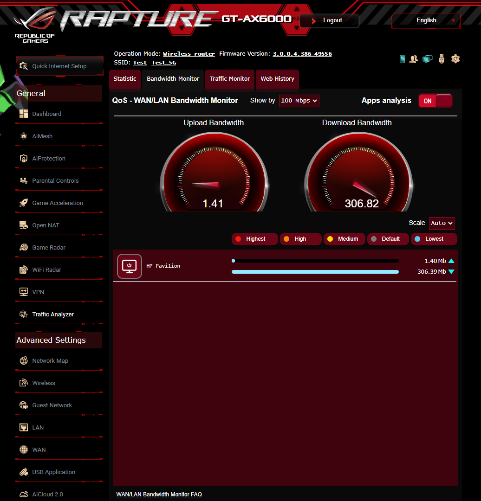Click the Logout button
481x501 pixels.
pyautogui.click(x=329, y=20)
